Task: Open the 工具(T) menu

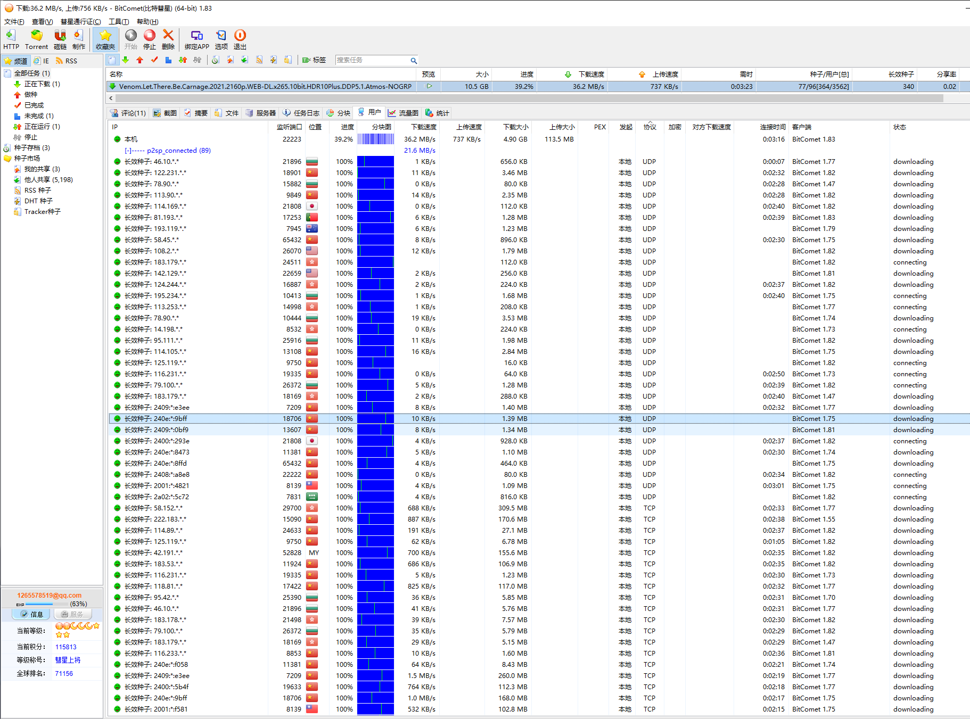Action: pos(119,22)
